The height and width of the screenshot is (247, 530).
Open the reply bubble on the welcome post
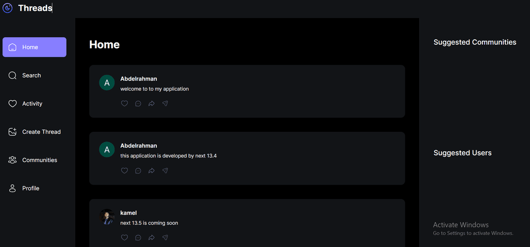[138, 103]
